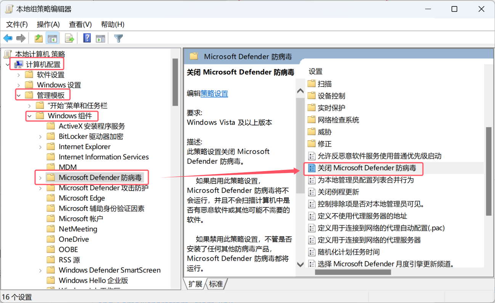Viewport: 495px width, 303px height.
Task: Click the folder icon in Microsoft Defender 防病毒 header
Action: coord(194,56)
